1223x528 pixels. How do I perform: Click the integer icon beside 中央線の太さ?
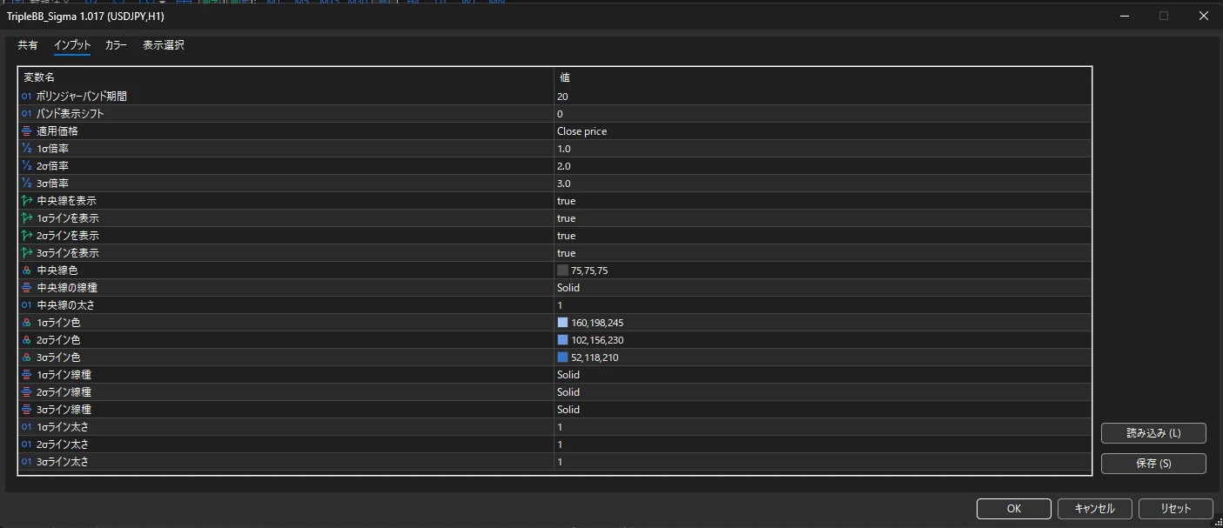pos(26,305)
